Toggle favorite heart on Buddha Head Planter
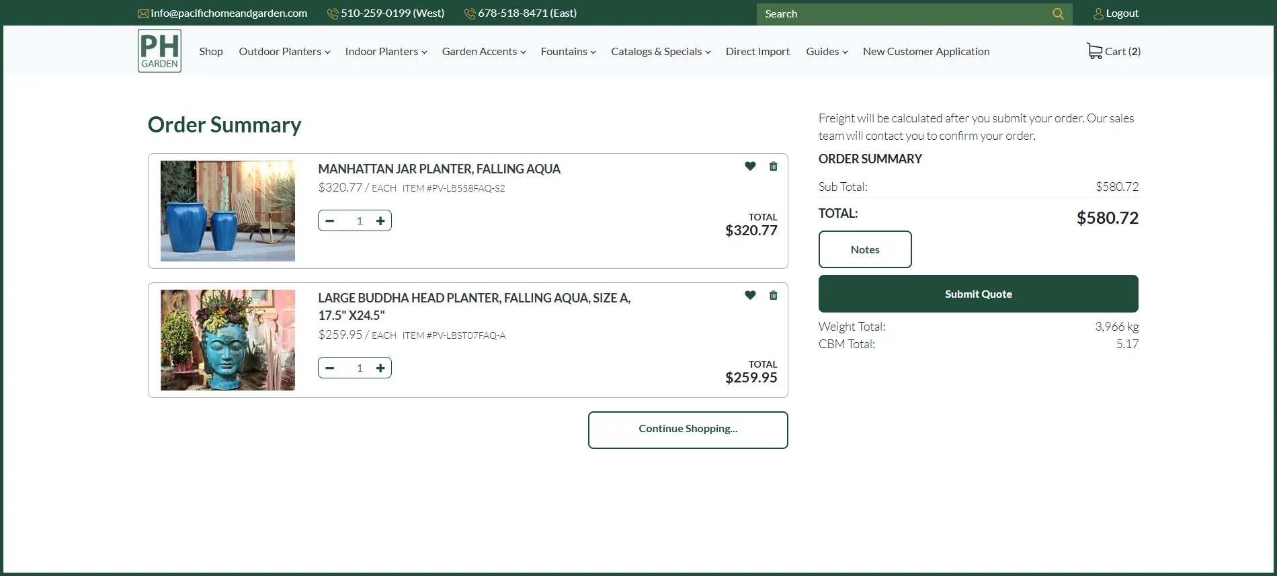This screenshot has width=1277, height=576. click(x=750, y=295)
